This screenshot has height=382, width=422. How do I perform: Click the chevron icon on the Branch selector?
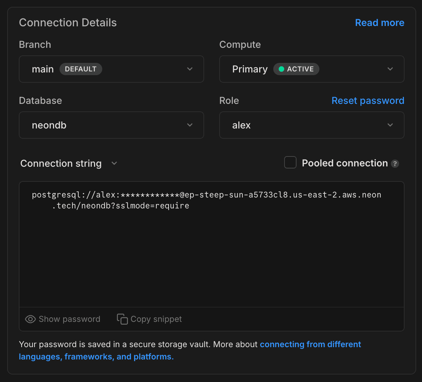190,69
